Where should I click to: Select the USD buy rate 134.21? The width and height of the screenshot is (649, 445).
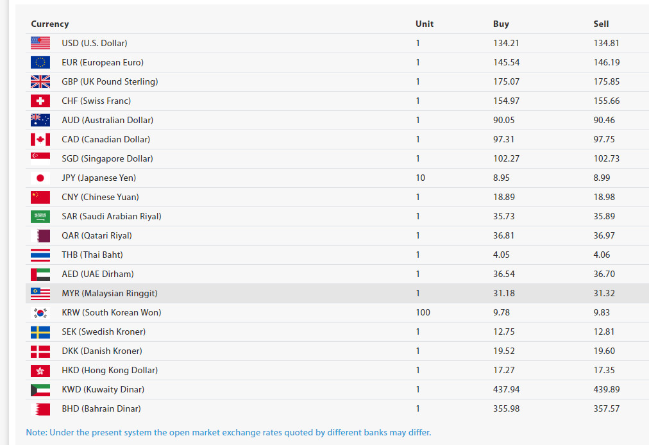coord(506,43)
